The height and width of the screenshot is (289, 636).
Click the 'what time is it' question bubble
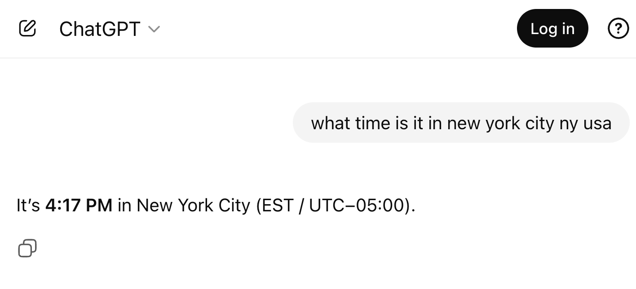461,123
